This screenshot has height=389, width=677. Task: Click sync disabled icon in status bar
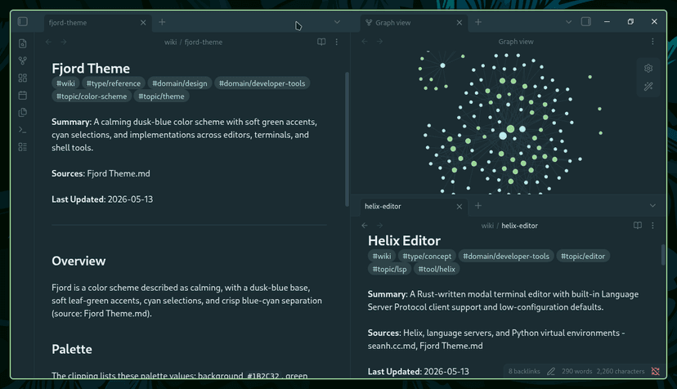[x=656, y=371]
